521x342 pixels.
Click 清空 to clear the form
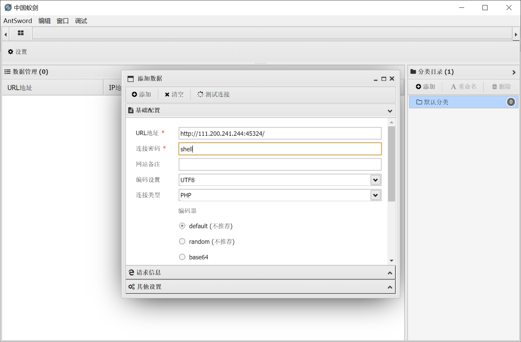(x=174, y=94)
